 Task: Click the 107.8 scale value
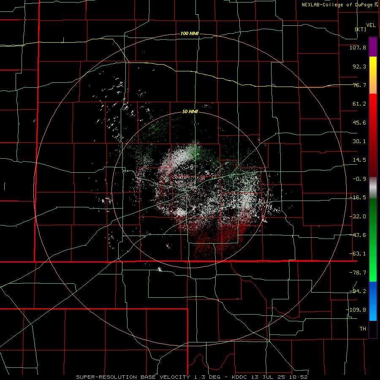358,47
